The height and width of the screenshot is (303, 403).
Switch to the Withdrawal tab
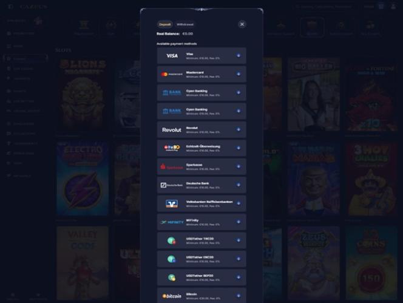click(185, 24)
